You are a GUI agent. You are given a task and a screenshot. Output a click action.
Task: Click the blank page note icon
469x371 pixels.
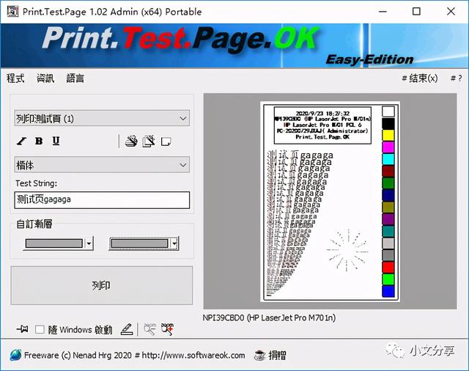(166, 142)
